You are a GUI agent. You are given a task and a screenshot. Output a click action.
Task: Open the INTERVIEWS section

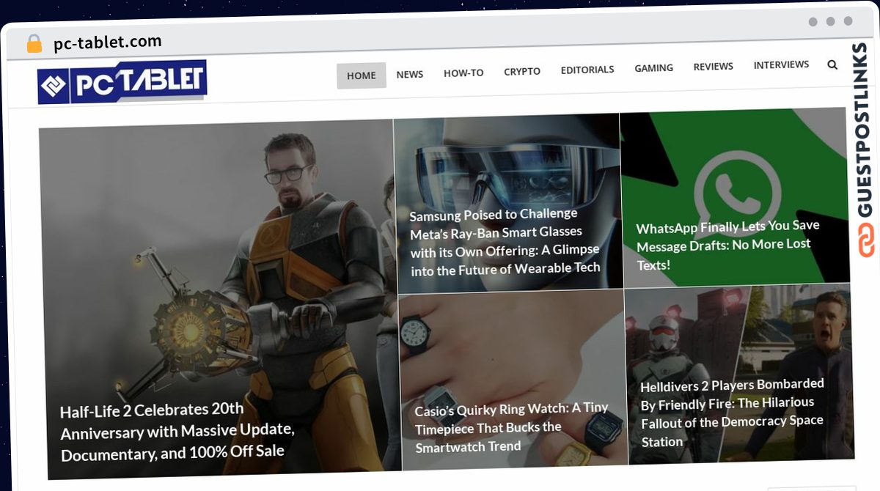coord(781,64)
